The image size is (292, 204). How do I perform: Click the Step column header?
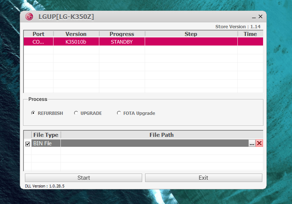[x=191, y=34]
